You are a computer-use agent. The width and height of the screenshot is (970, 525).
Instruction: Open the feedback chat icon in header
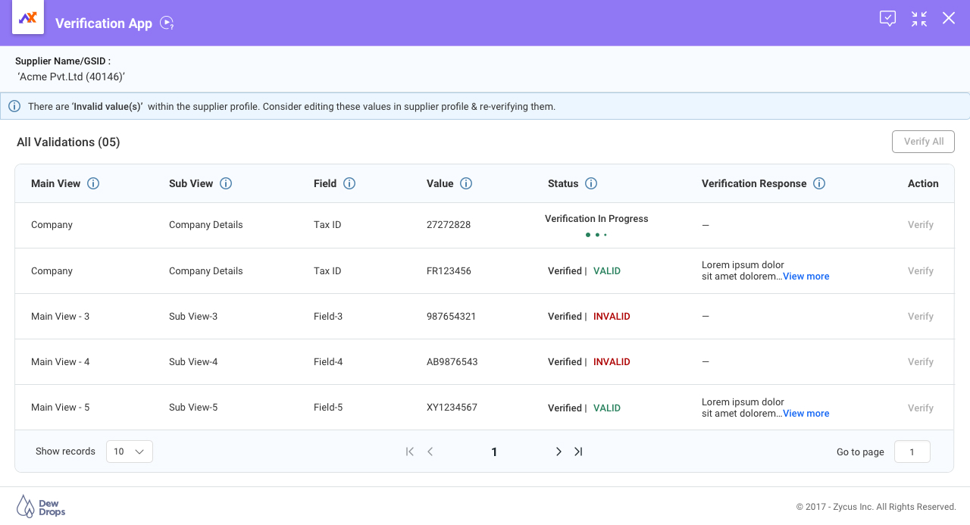click(888, 19)
